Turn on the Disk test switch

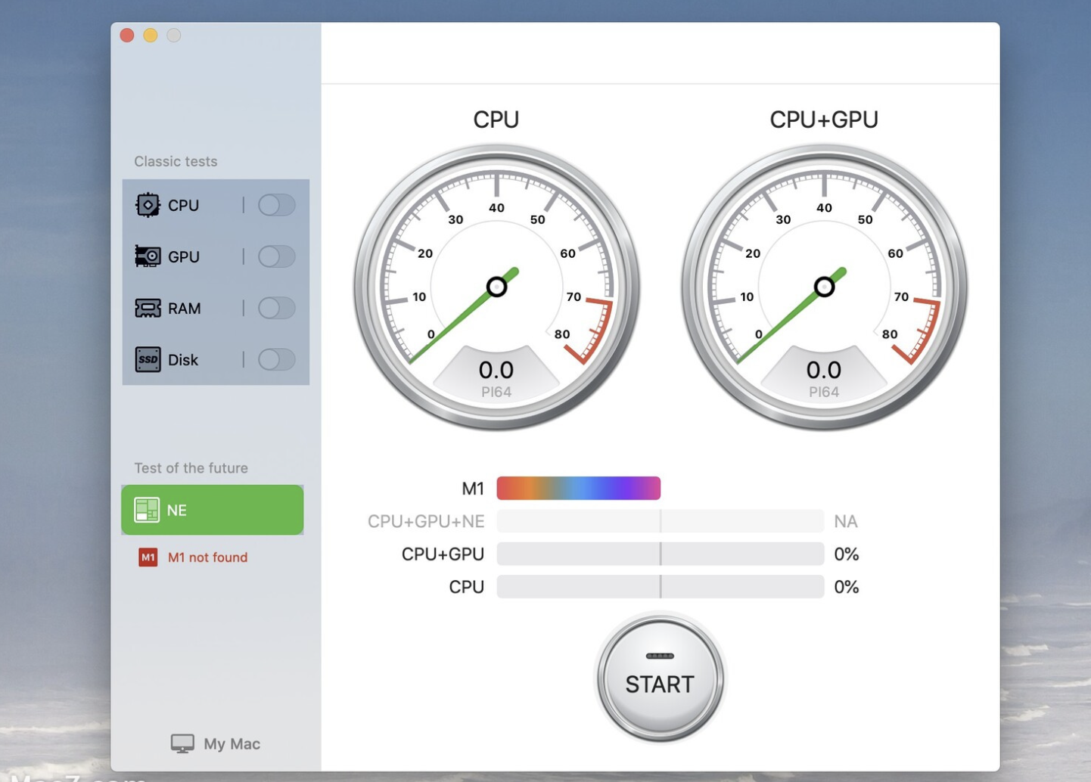coord(276,359)
